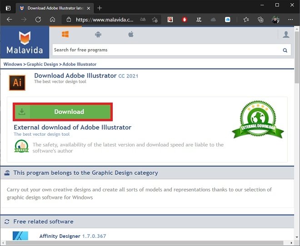Open the browser home page

[x=52, y=20]
